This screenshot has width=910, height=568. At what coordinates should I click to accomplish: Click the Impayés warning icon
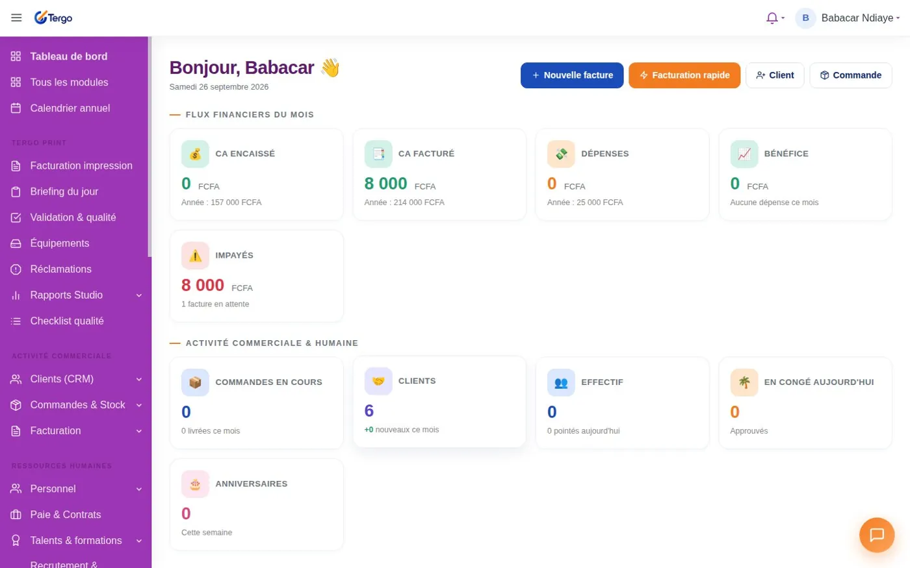click(x=195, y=256)
